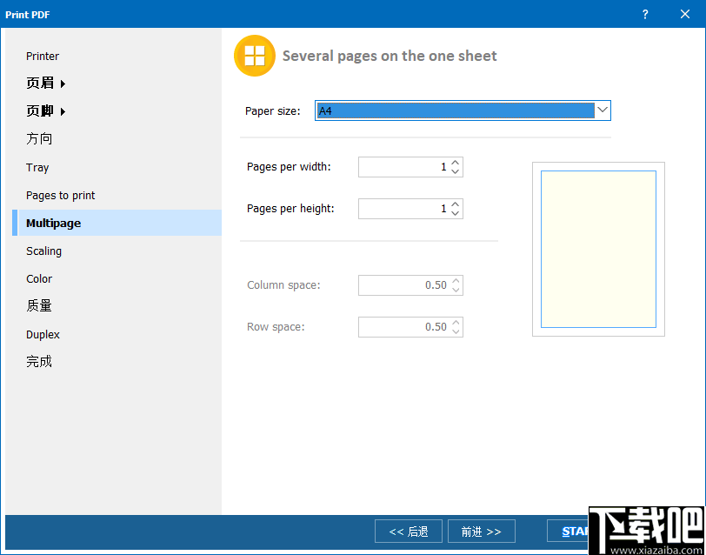The image size is (706, 555).
Task: Select the Color settings entry
Action: 39,278
